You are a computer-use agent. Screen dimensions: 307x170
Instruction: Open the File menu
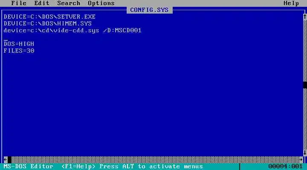[19, 3]
